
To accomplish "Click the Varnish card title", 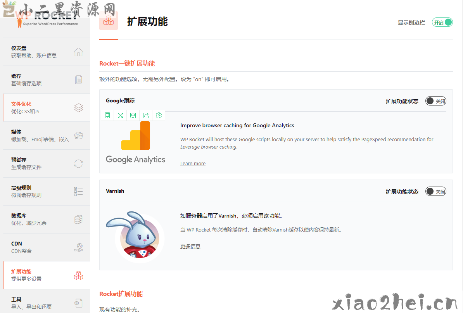I will (x=115, y=191).
